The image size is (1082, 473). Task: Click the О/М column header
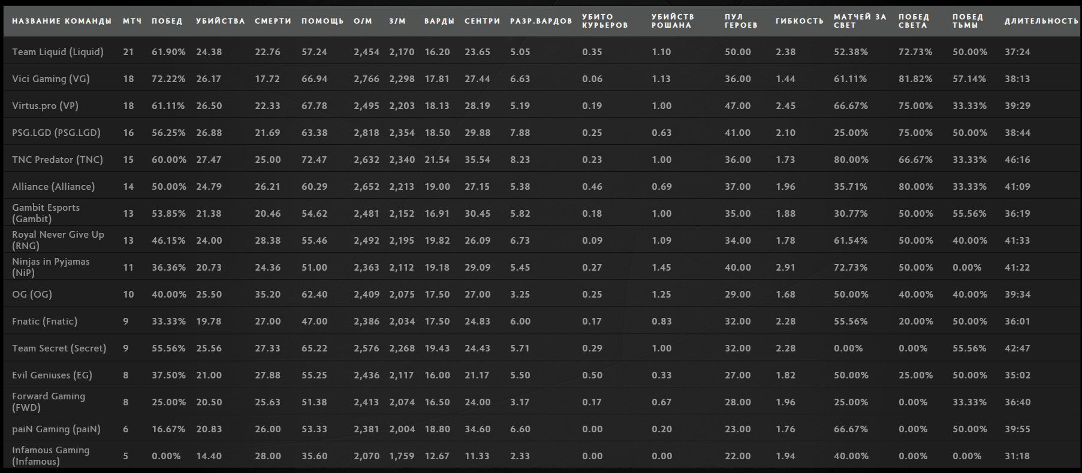tap(363, 21)
